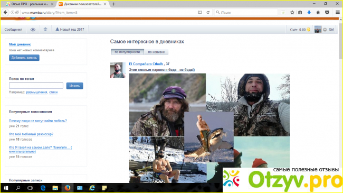Viewport: 343px width, 193px height.
Task: Click the up-arrow profile boost icon
Action: (x=45, y=30)
